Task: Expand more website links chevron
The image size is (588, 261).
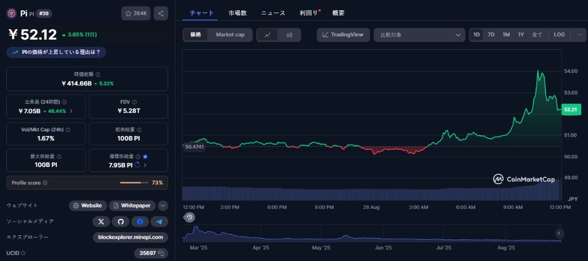Action: click(163, 205)
